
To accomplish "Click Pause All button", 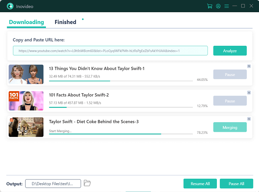I will point(236,184).
